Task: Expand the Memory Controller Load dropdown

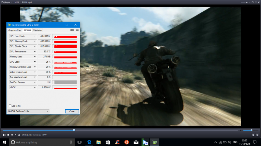Action: click(x=35, y=67)
